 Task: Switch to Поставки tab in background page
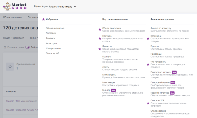[x=33, y=17]
